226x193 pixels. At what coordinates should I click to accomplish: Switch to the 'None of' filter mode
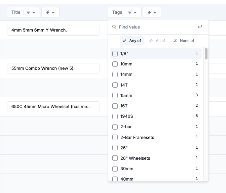tap(184, 41)
